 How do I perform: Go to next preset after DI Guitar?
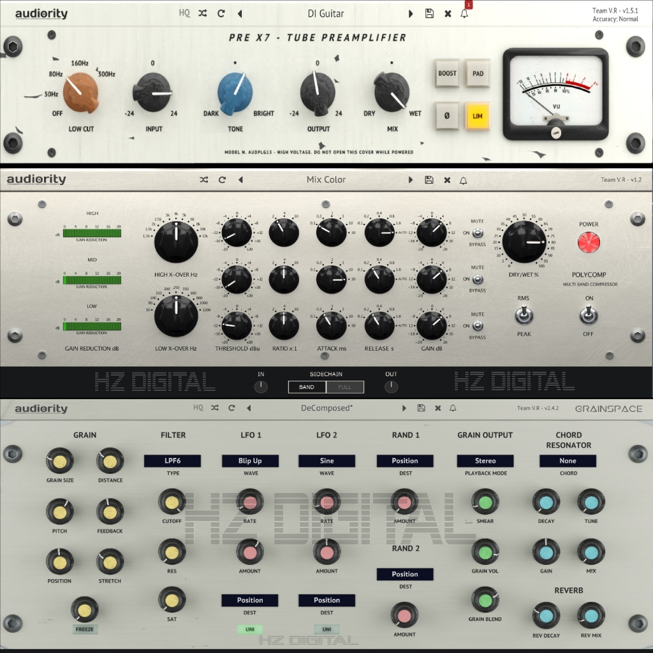click(x=411, y=13)
